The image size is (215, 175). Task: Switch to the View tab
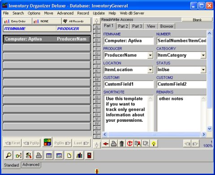click(151, 26)
